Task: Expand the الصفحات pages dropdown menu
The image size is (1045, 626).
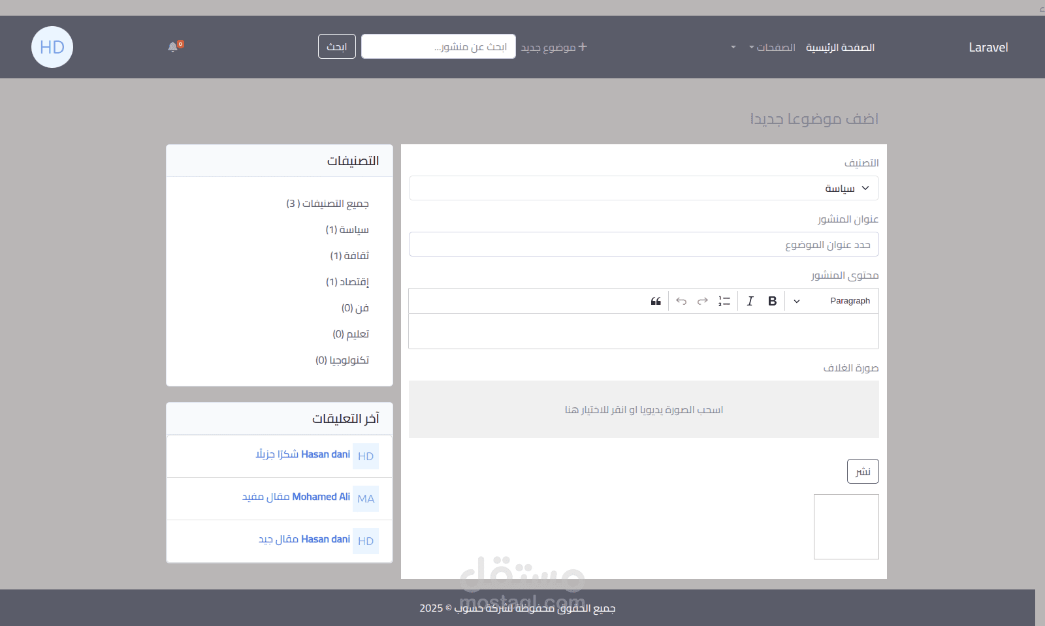Action: pos(772,48)
